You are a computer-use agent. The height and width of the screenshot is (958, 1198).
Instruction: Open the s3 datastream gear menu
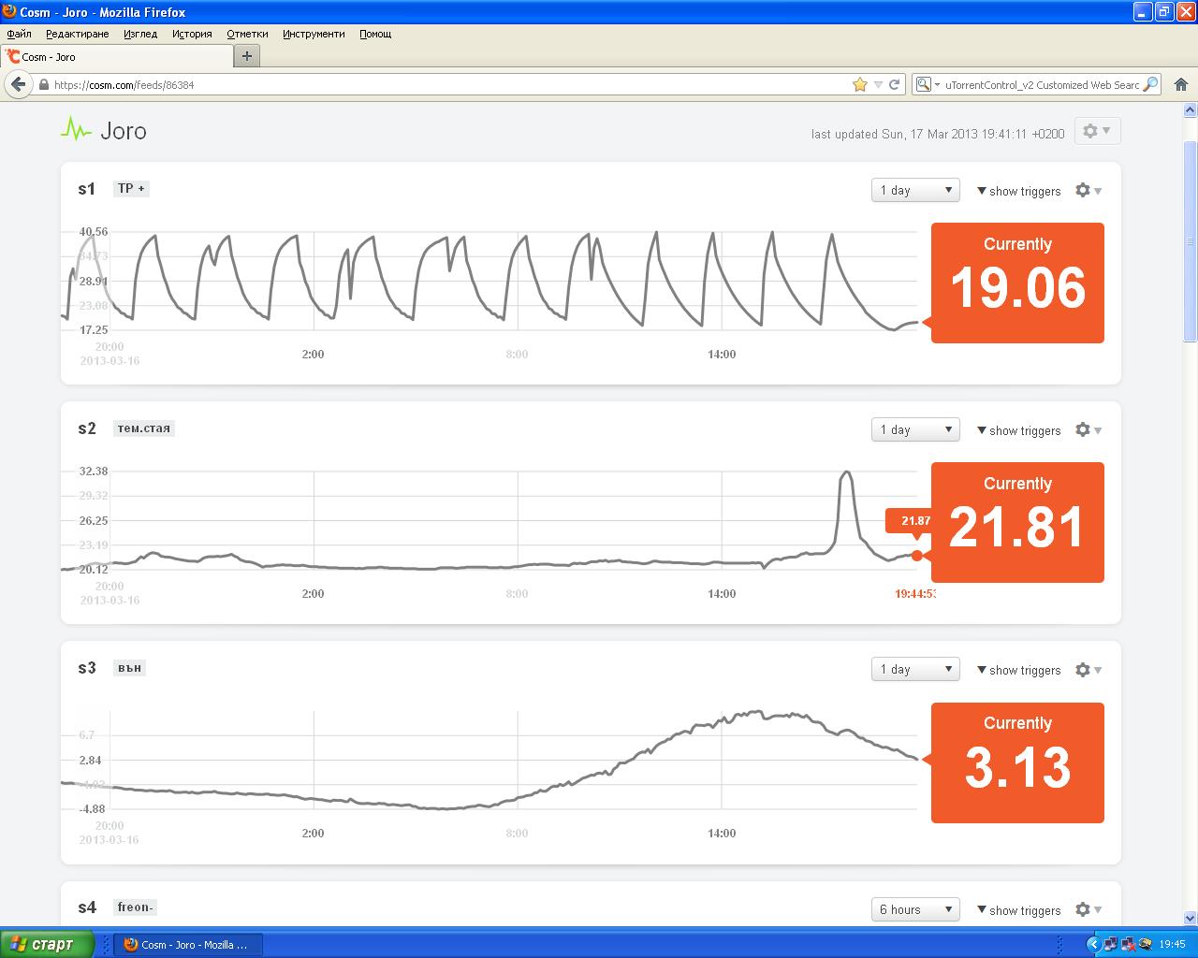click(1088, 670)
